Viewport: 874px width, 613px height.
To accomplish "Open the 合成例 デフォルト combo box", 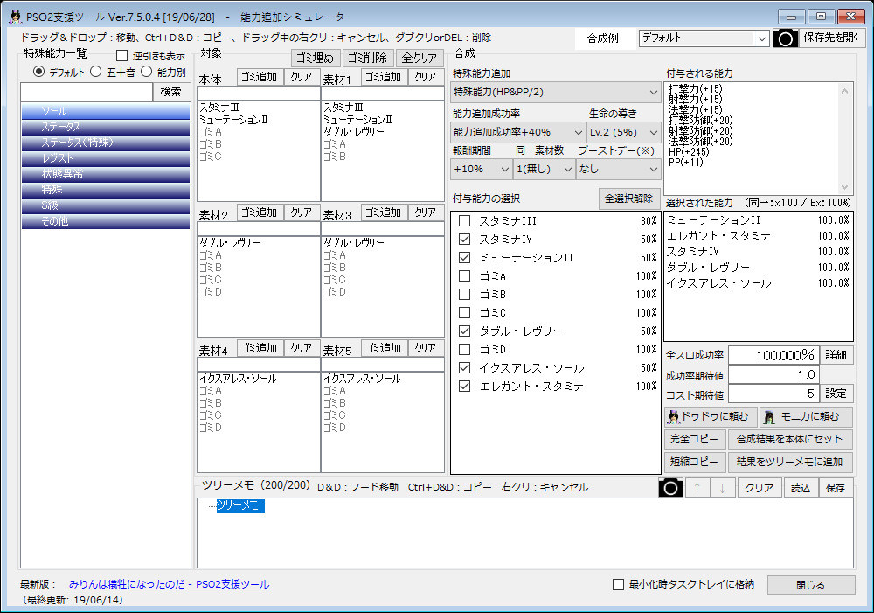I will coord(703,38).
